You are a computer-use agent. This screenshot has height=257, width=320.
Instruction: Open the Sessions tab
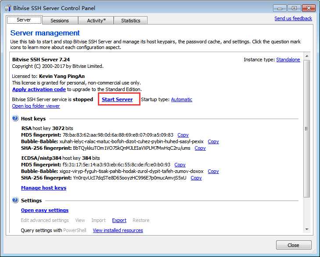click(x=60, y=21)
